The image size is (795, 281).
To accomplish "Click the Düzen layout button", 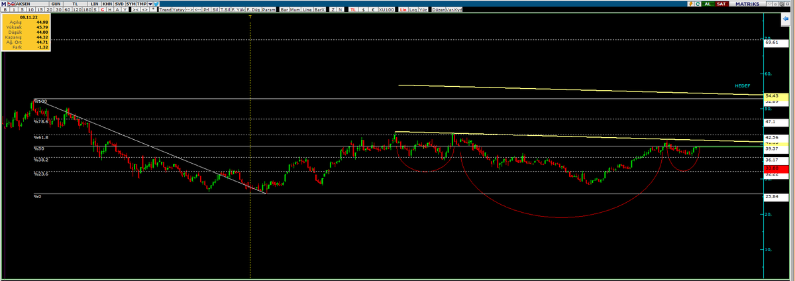I will (x=439, y=10).
